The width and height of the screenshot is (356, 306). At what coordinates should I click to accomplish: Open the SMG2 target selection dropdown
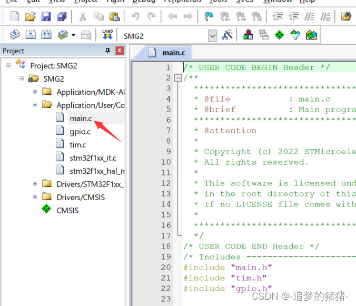coord(213,36)
